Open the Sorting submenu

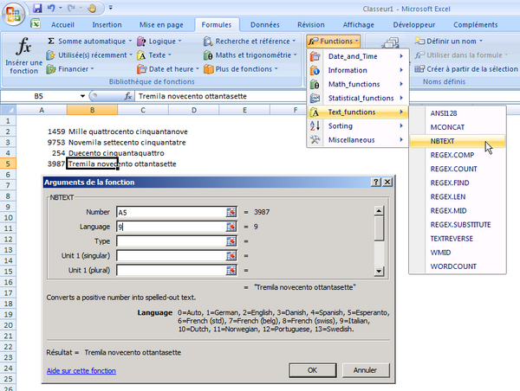coord(357,125)
